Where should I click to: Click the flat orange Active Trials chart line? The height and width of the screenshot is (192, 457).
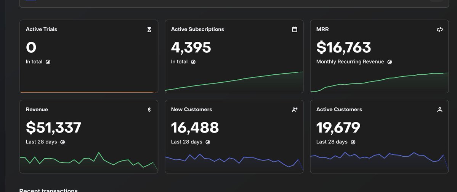[88, 92]
